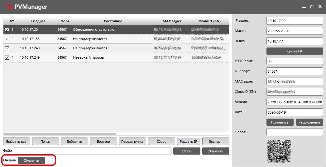This screenshot has width=326, height=167.
Task: Select the row with IP 10.10.17.240
Action: pos(116,48)
